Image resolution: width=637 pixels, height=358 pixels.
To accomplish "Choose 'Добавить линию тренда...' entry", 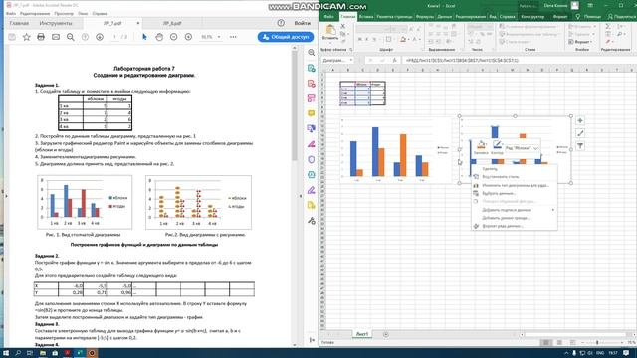I will tap(514, 218).
